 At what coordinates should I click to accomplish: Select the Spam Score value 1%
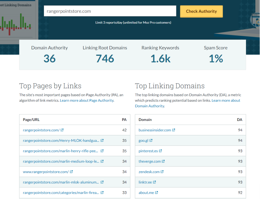click(x=216, y=58)
